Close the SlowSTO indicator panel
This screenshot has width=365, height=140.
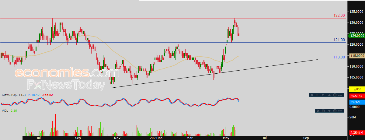click(x=312, y=95)
